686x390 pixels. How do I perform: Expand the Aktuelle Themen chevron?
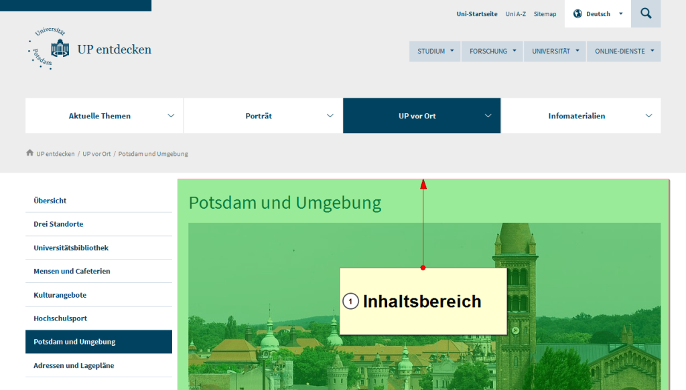point(171,116)
